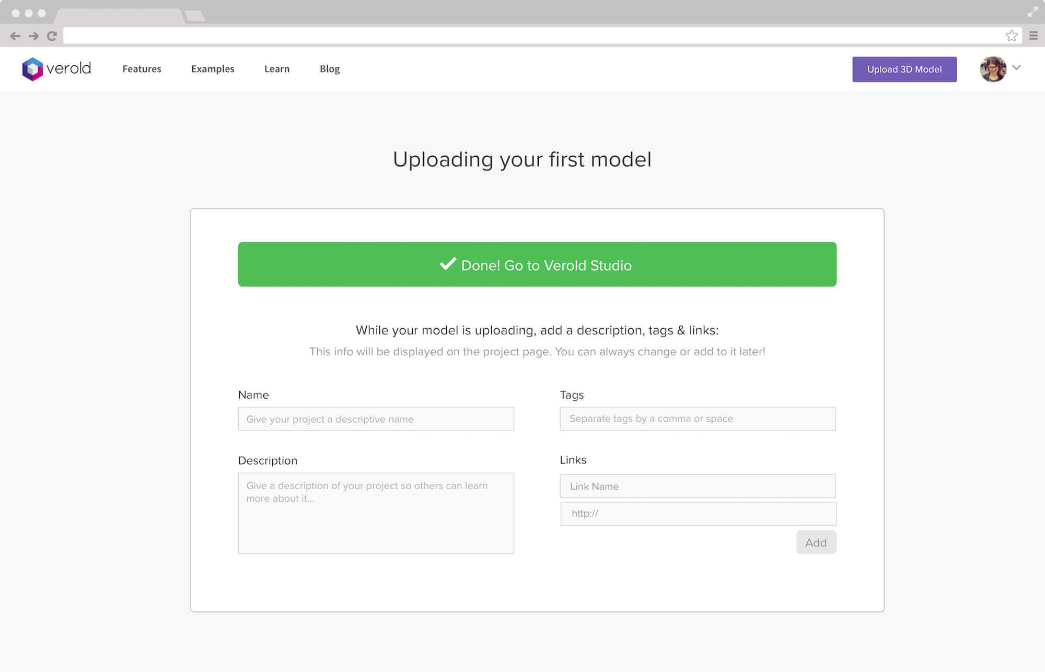Click the Upload 3D Model button
1045x672 pixels.
(904, 69)
